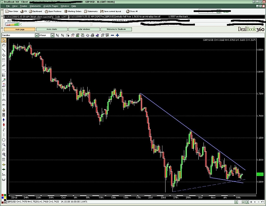Select the yellow left arrow tool
This screenshot has height=206, width=266.
coord(4,164)
